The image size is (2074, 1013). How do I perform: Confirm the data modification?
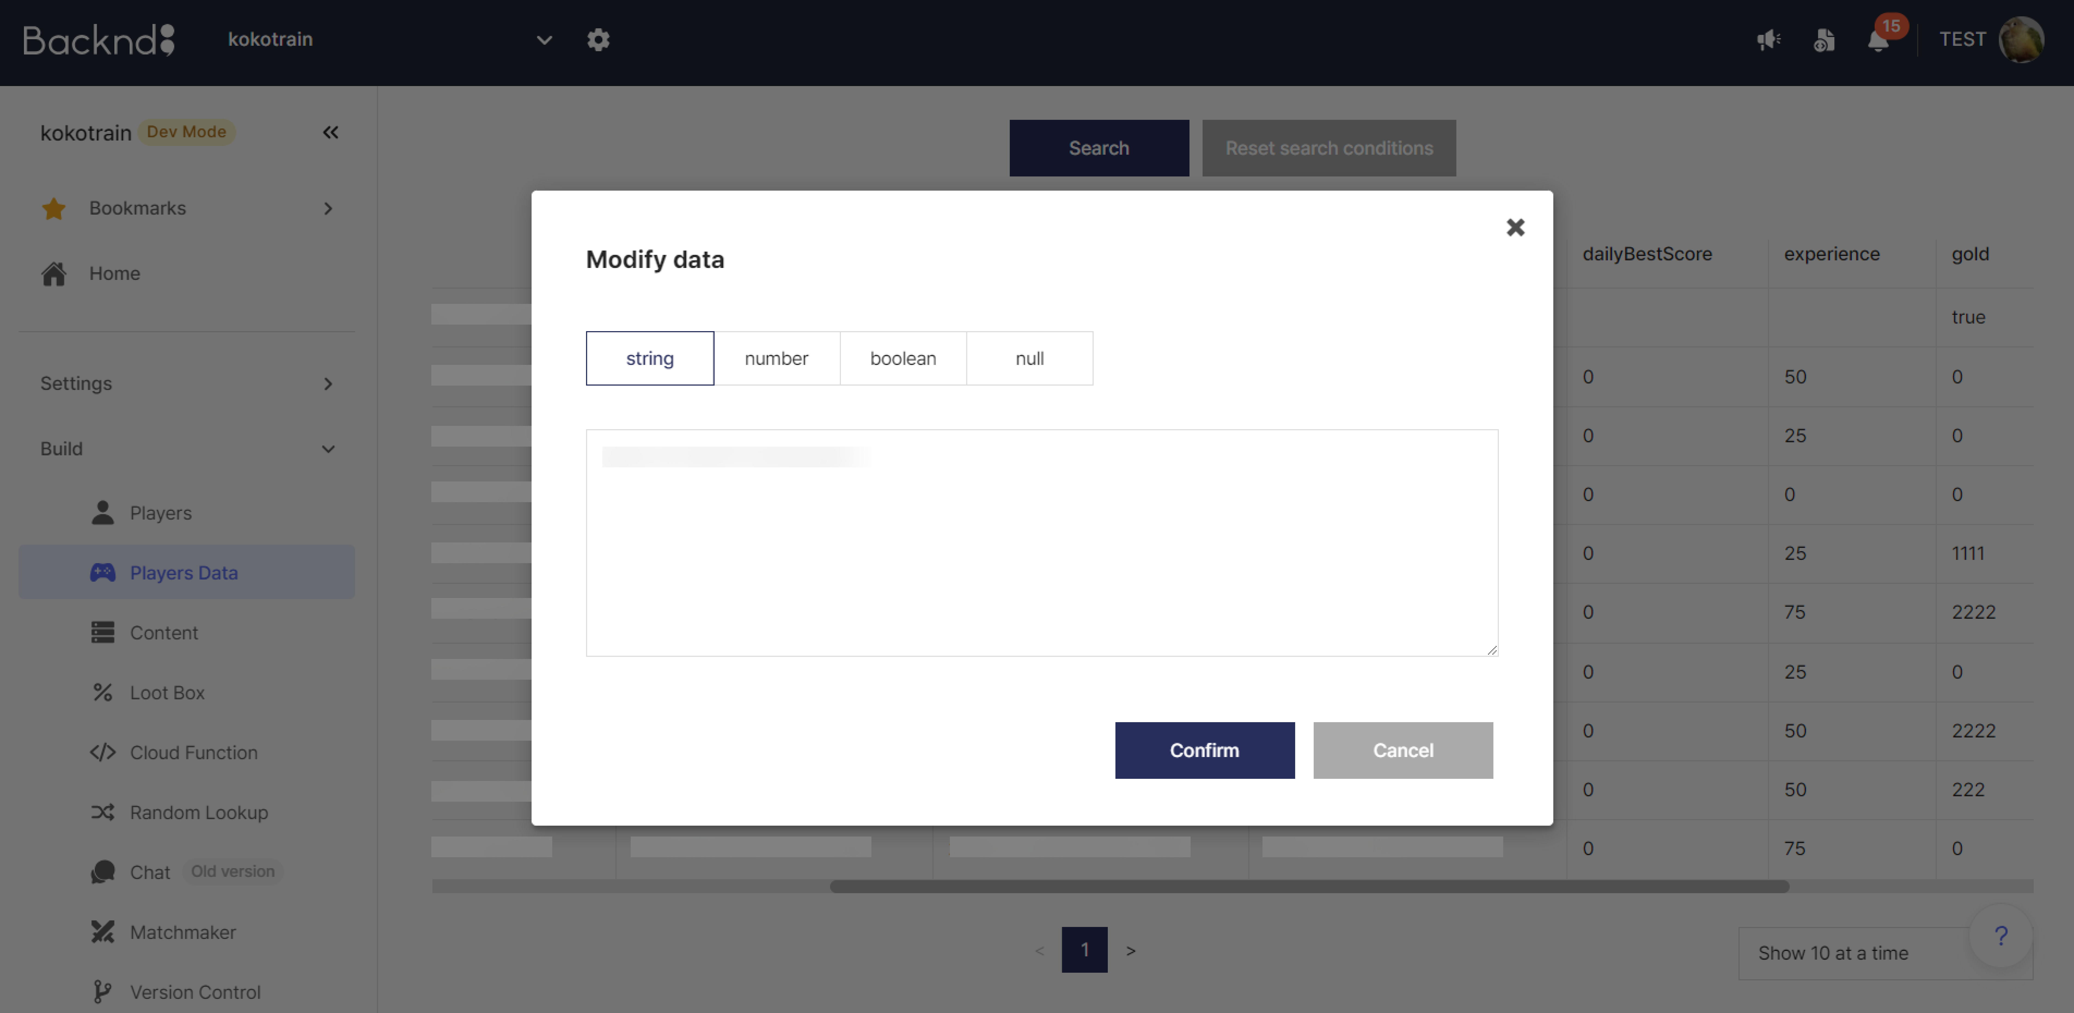tap(1204, 750)
